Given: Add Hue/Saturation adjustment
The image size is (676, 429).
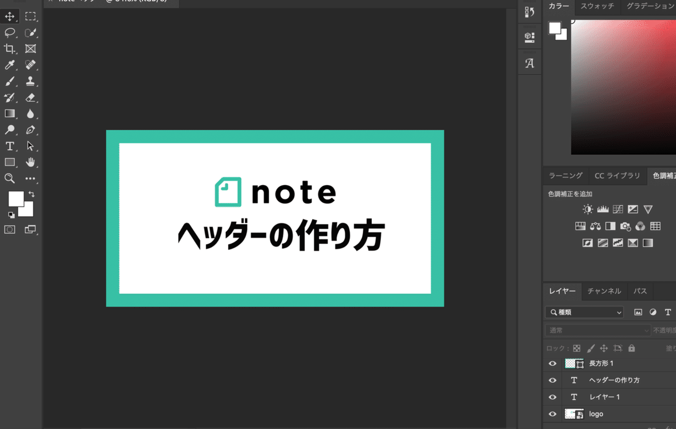Looking at the screenshot, I should (581, 226).
